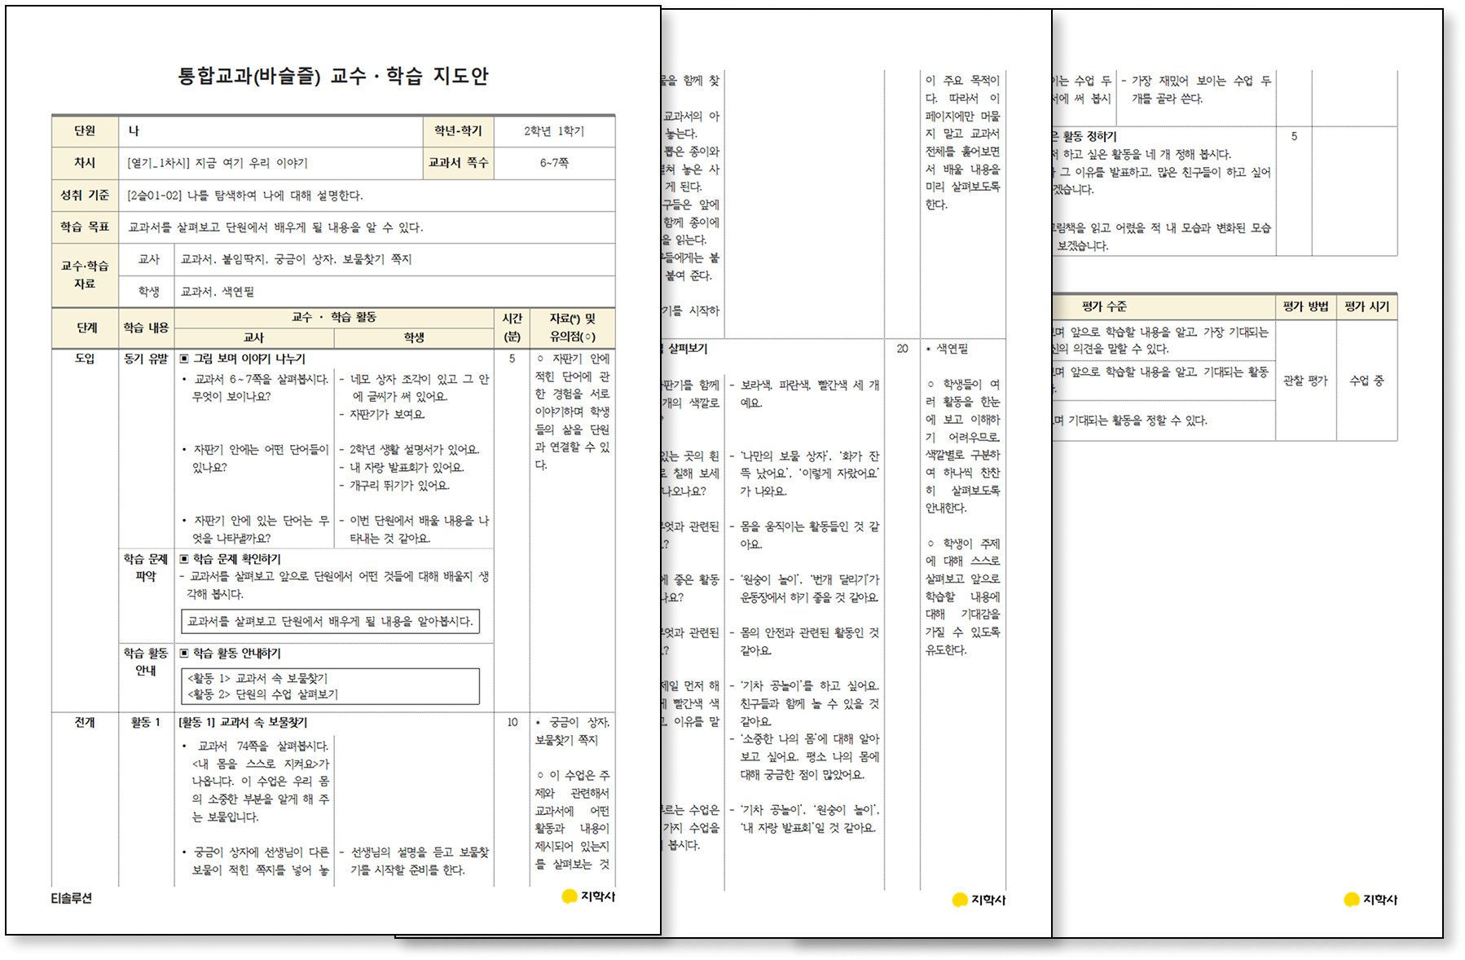Select the [2슬01-02] achievement standard text
Image resolution: width=1465 pixels, height=960 pixels.
245,196
